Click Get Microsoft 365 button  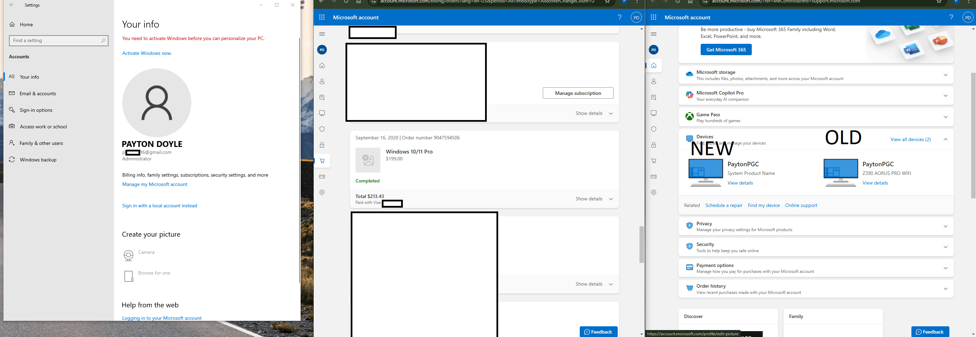tap(726, 50)
